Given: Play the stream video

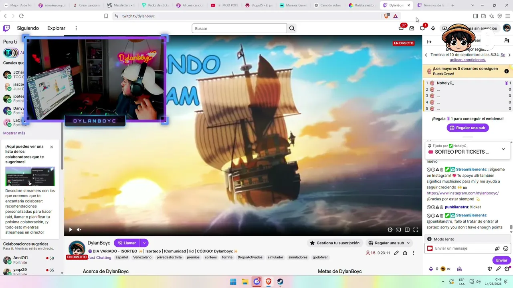Looking at the screenshot, I should tap(71, 230).
